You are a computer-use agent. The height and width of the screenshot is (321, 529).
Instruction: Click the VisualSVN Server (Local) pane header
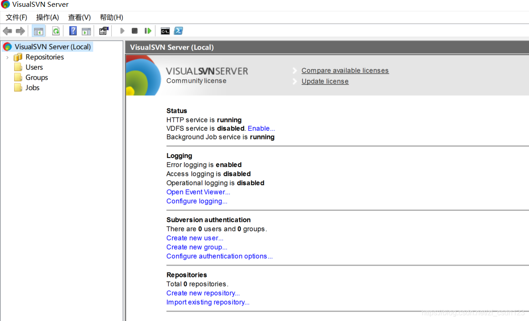coord(327,47)
